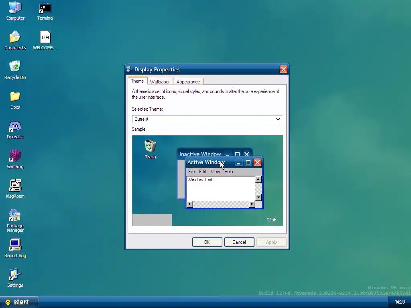
Task: Confirm with the OK button
Action: coord(207,242)
